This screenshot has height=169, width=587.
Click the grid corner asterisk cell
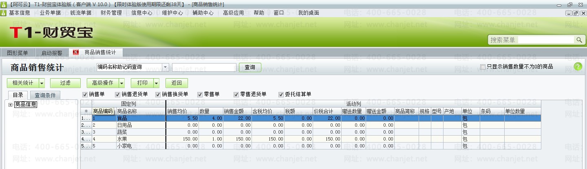pos(86,111)
